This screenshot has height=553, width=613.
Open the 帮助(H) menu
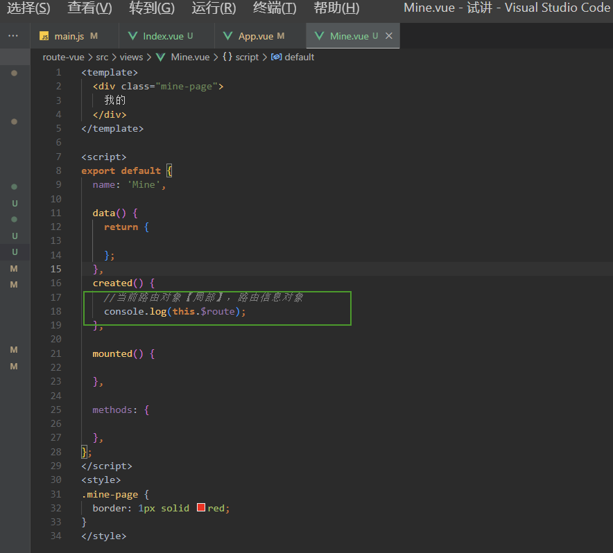(x=336, y=8)
